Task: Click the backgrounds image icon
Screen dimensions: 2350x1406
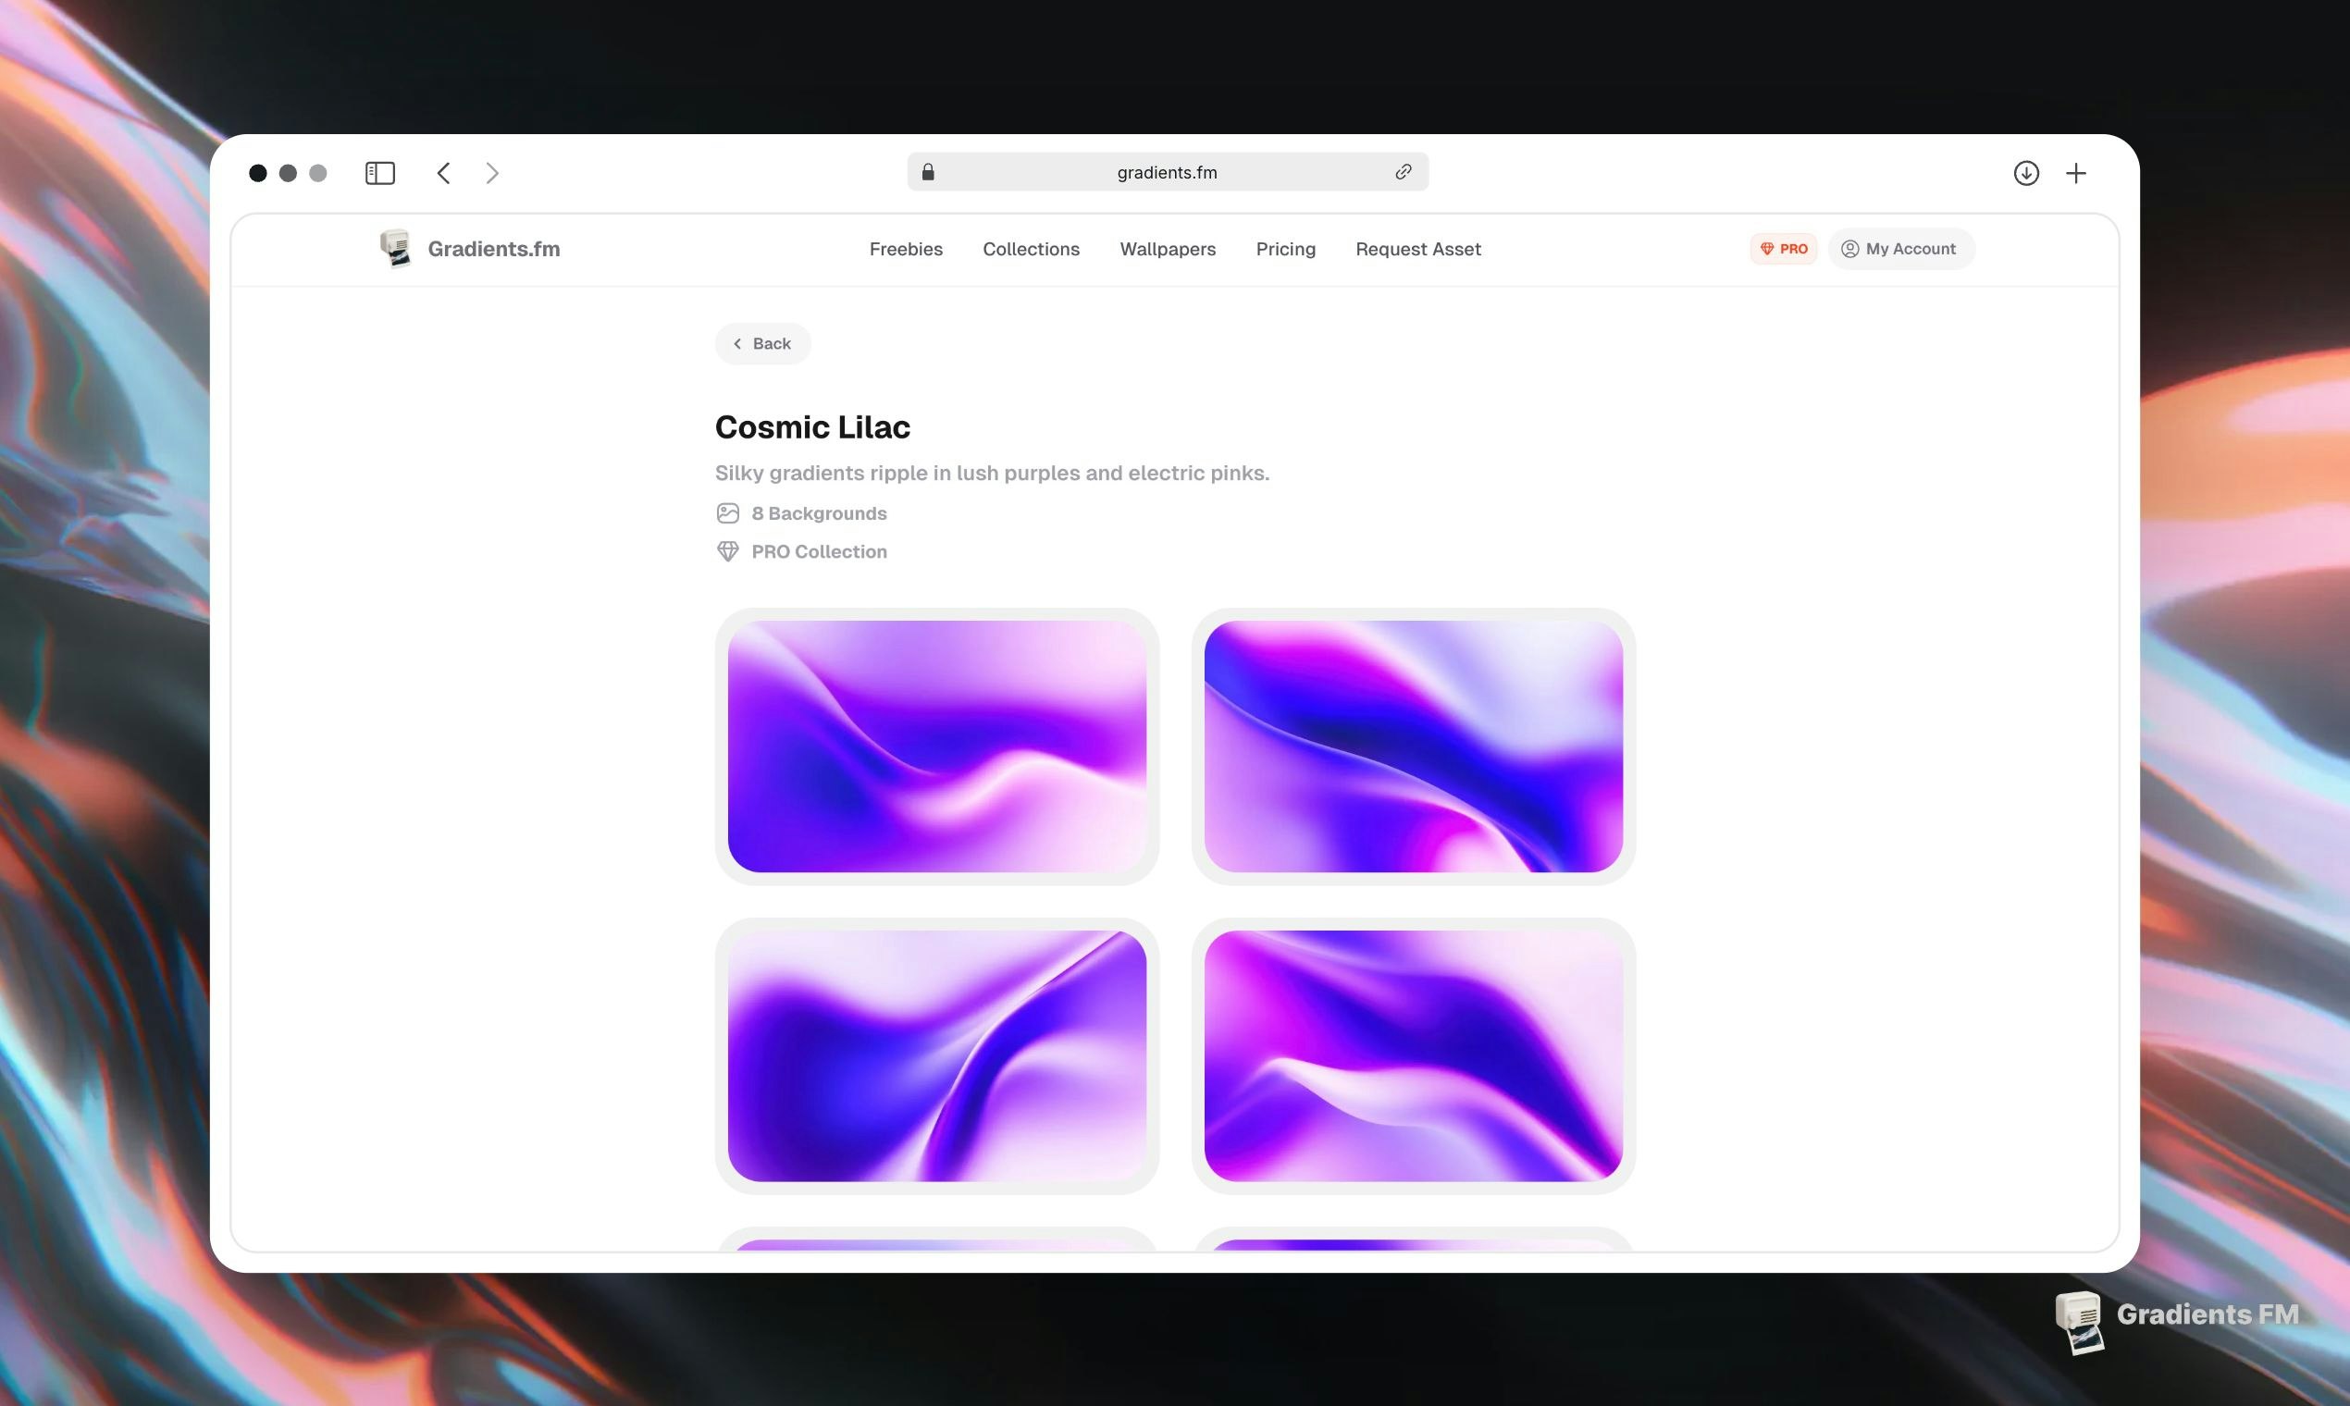Action: coord(728,513)
